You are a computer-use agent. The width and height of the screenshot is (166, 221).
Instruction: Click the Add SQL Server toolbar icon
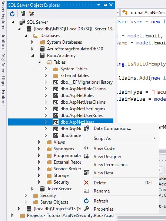[23, 14]
